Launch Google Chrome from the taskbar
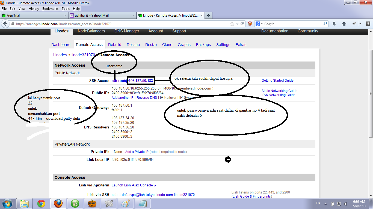Viewport: 373px width, 209px height. [x=41, y=204]
